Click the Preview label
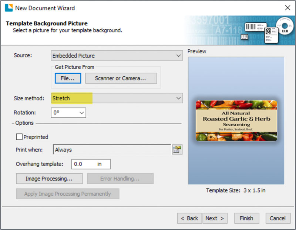Viewport: 296px width, 230px height. click(x=197, y=51)
